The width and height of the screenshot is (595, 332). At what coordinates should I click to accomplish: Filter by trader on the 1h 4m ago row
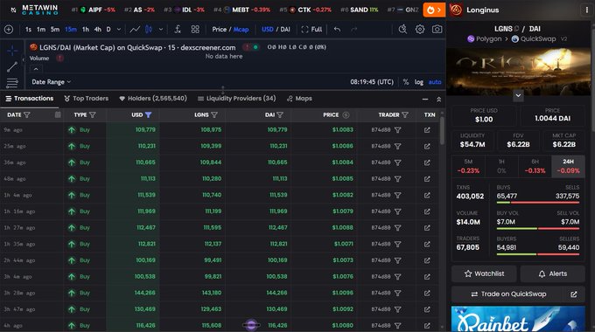(397, 195)
